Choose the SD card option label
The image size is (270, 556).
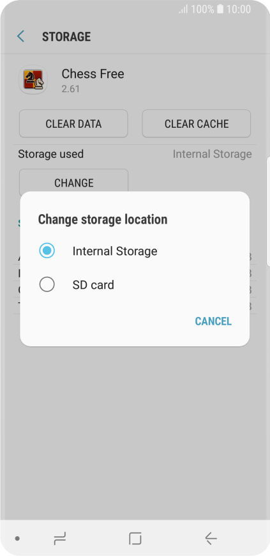93,285
